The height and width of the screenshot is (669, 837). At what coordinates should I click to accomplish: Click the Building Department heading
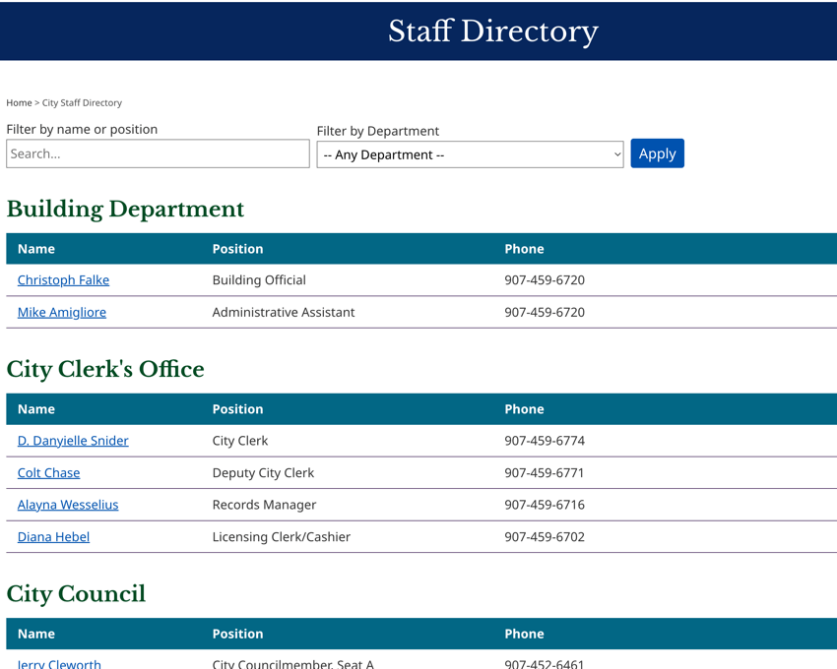(126, 209)
